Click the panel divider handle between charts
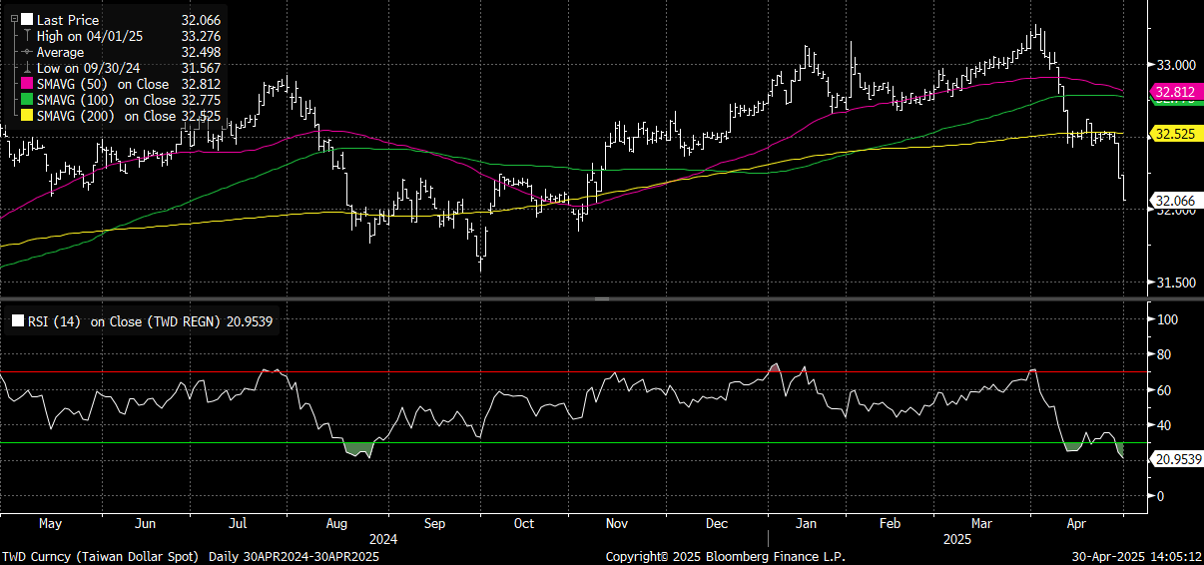This screenshot has width=1204, height=565. [x=602, y=298]
